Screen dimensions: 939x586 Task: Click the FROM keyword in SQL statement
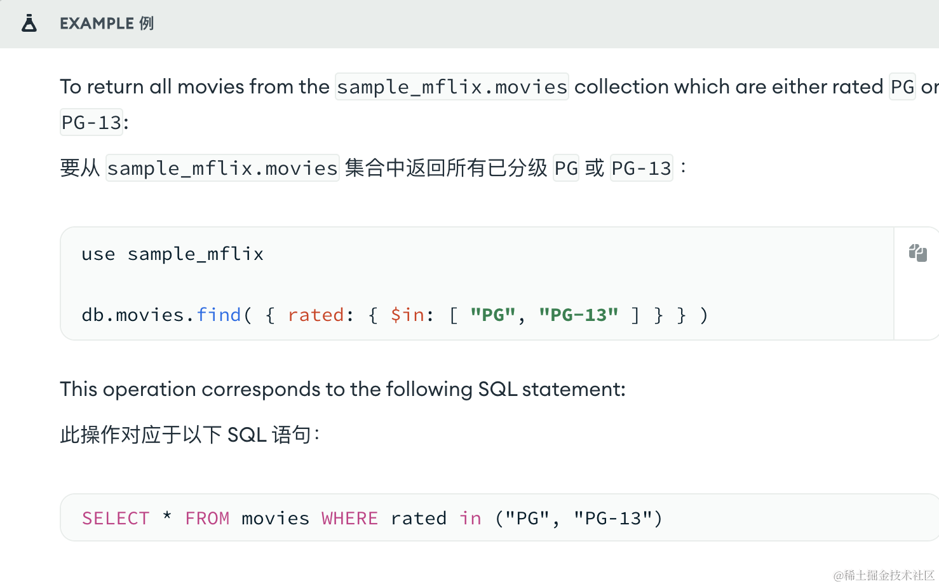tap(207, 518)
